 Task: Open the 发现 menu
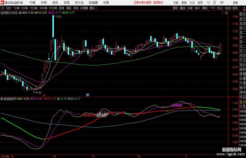[67, 3]
